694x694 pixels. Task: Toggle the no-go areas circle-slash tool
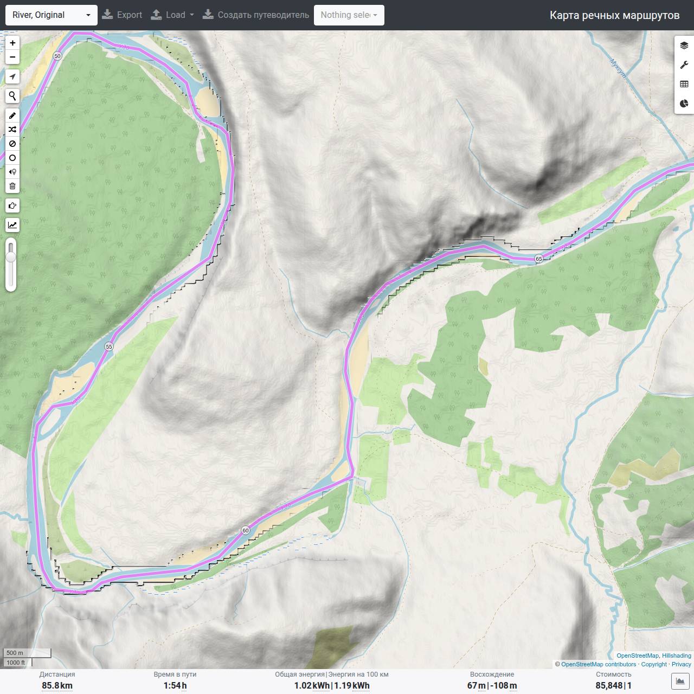12,144
